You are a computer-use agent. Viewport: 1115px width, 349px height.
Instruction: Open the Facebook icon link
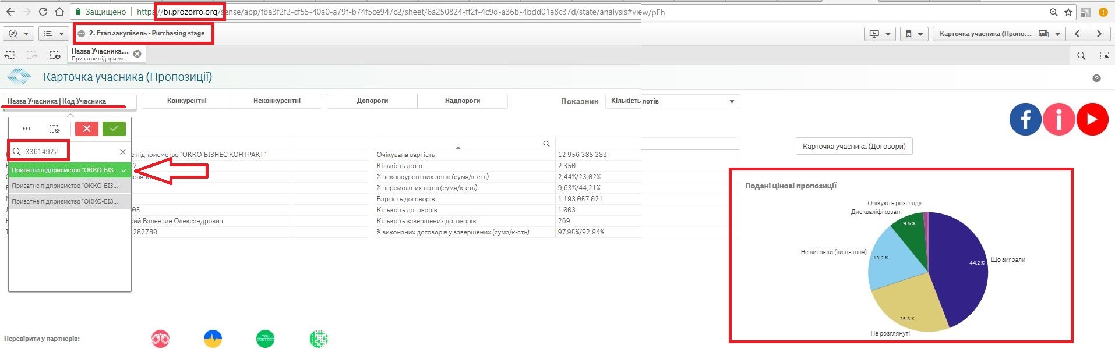1025,119
